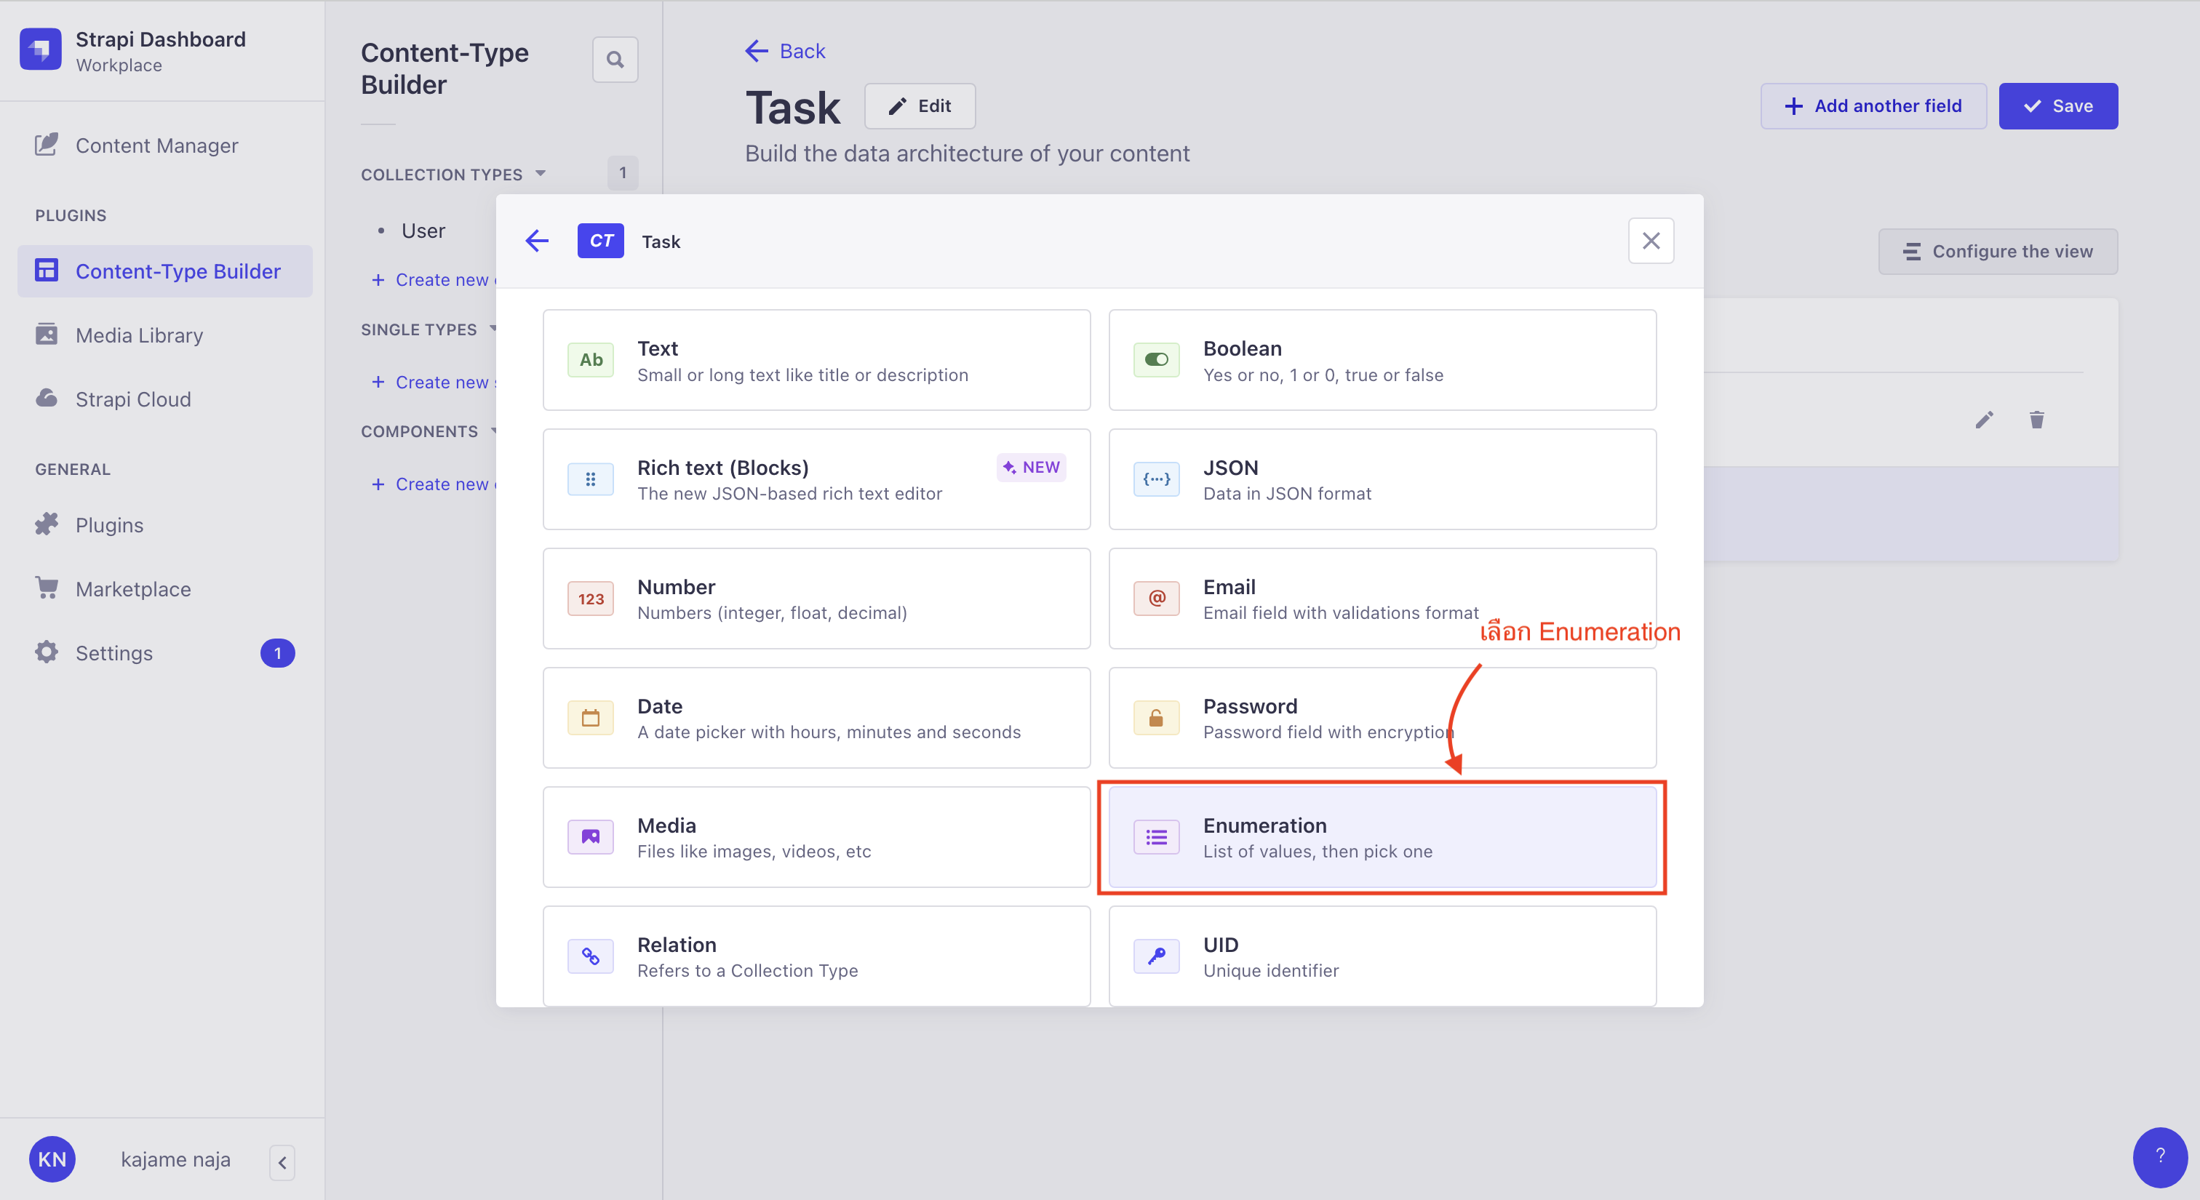The image size is (2200, 1200).
Task: Click the NEW badge on Rich text
Action: [x=1031, y=467]
